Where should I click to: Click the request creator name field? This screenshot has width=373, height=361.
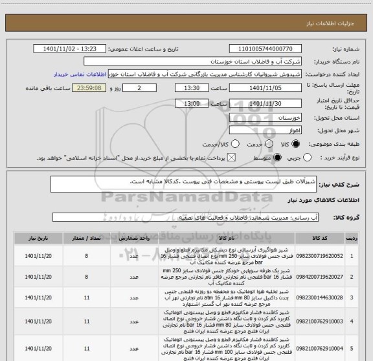(x=205, y=75)
